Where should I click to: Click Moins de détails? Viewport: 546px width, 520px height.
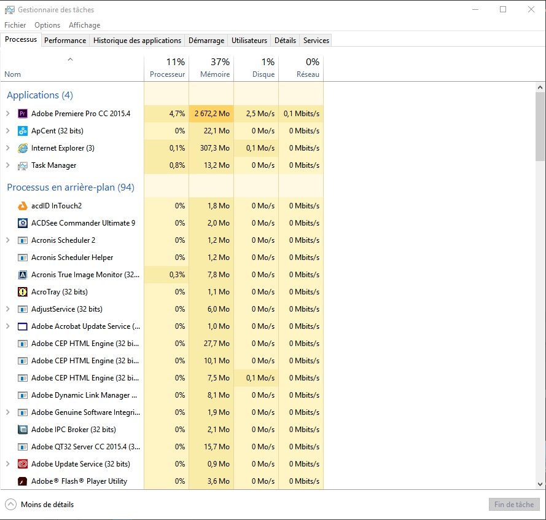tap(47, 504)
